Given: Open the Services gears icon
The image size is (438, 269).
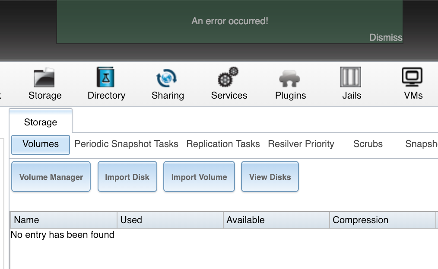Looking at the screenshot, I should click(229, 78).
